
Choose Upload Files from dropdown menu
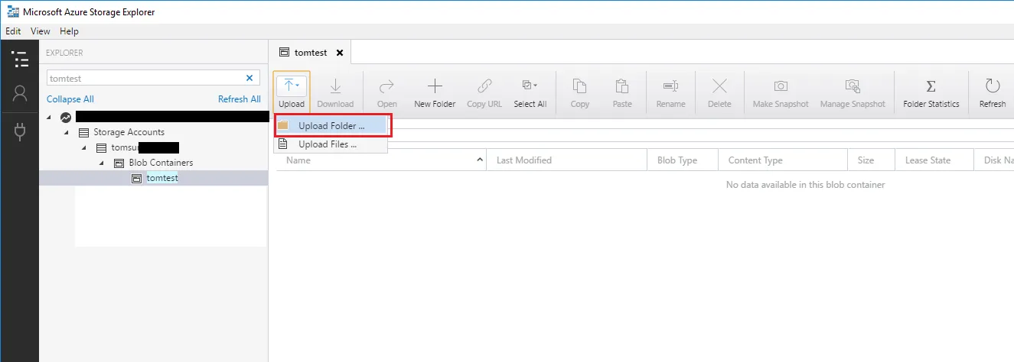point(332,144)
